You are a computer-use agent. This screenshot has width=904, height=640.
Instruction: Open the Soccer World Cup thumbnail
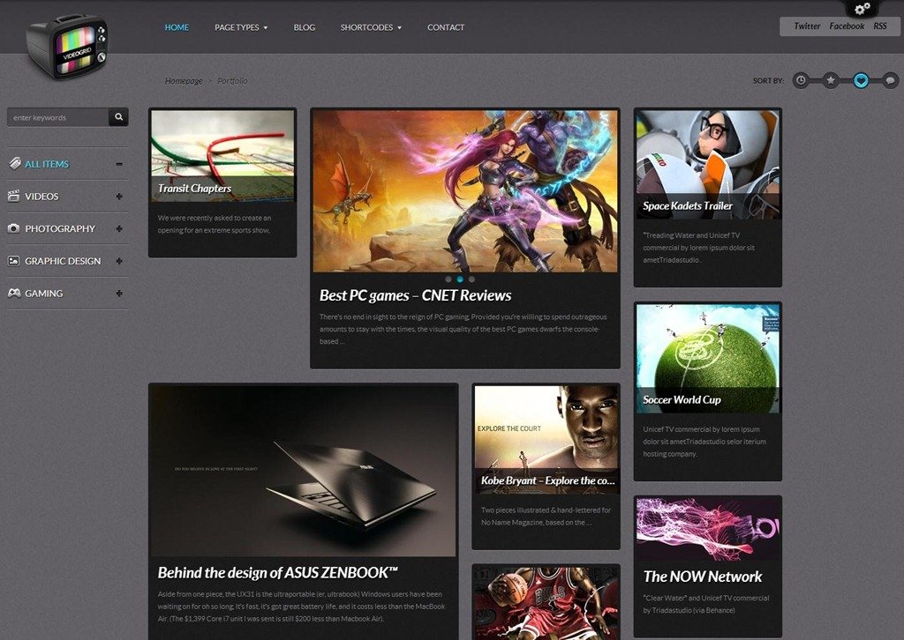point(708,358)
